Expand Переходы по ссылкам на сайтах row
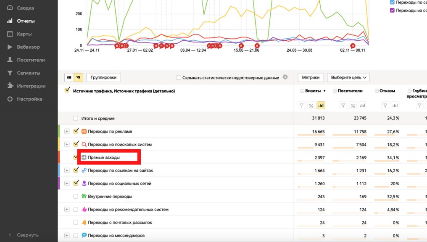 click(x=66, y=170)
